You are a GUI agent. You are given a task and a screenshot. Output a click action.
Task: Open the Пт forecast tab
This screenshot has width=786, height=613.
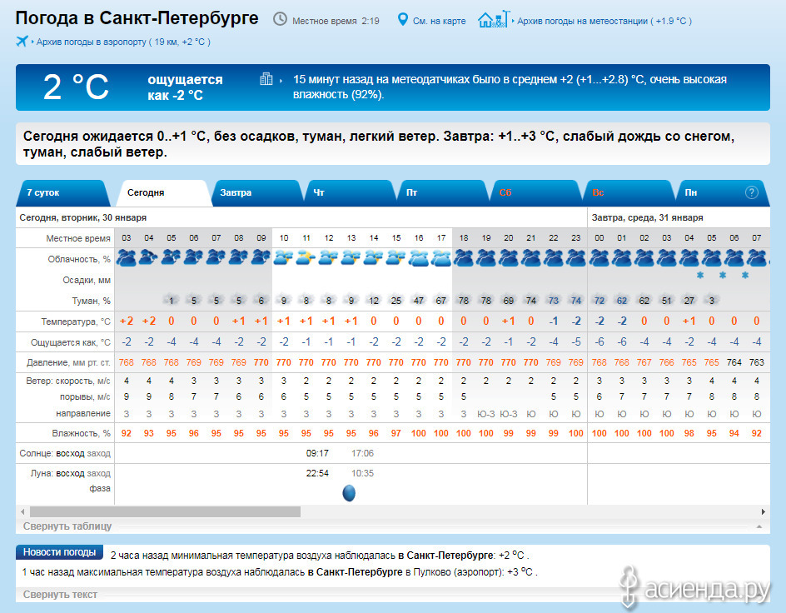pyautogui.click(x=443, y=193)
